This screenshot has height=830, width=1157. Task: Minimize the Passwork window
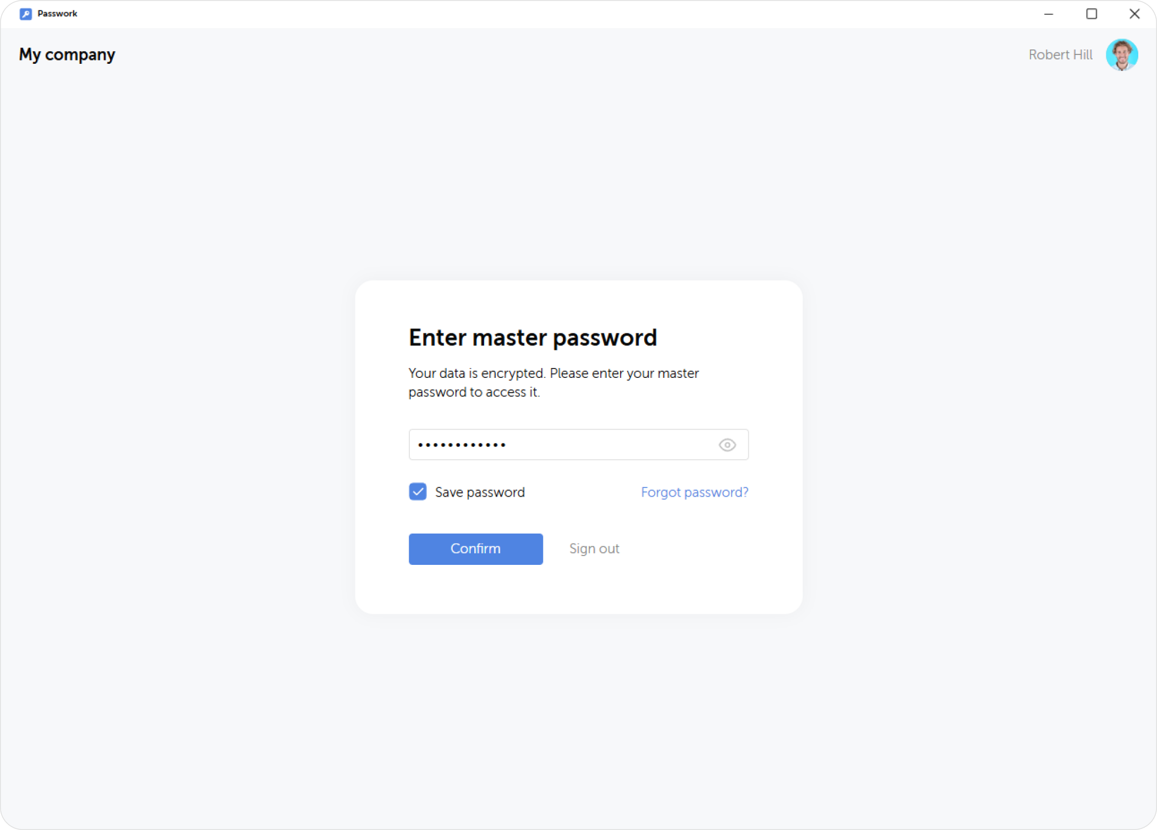point(1048,13)
